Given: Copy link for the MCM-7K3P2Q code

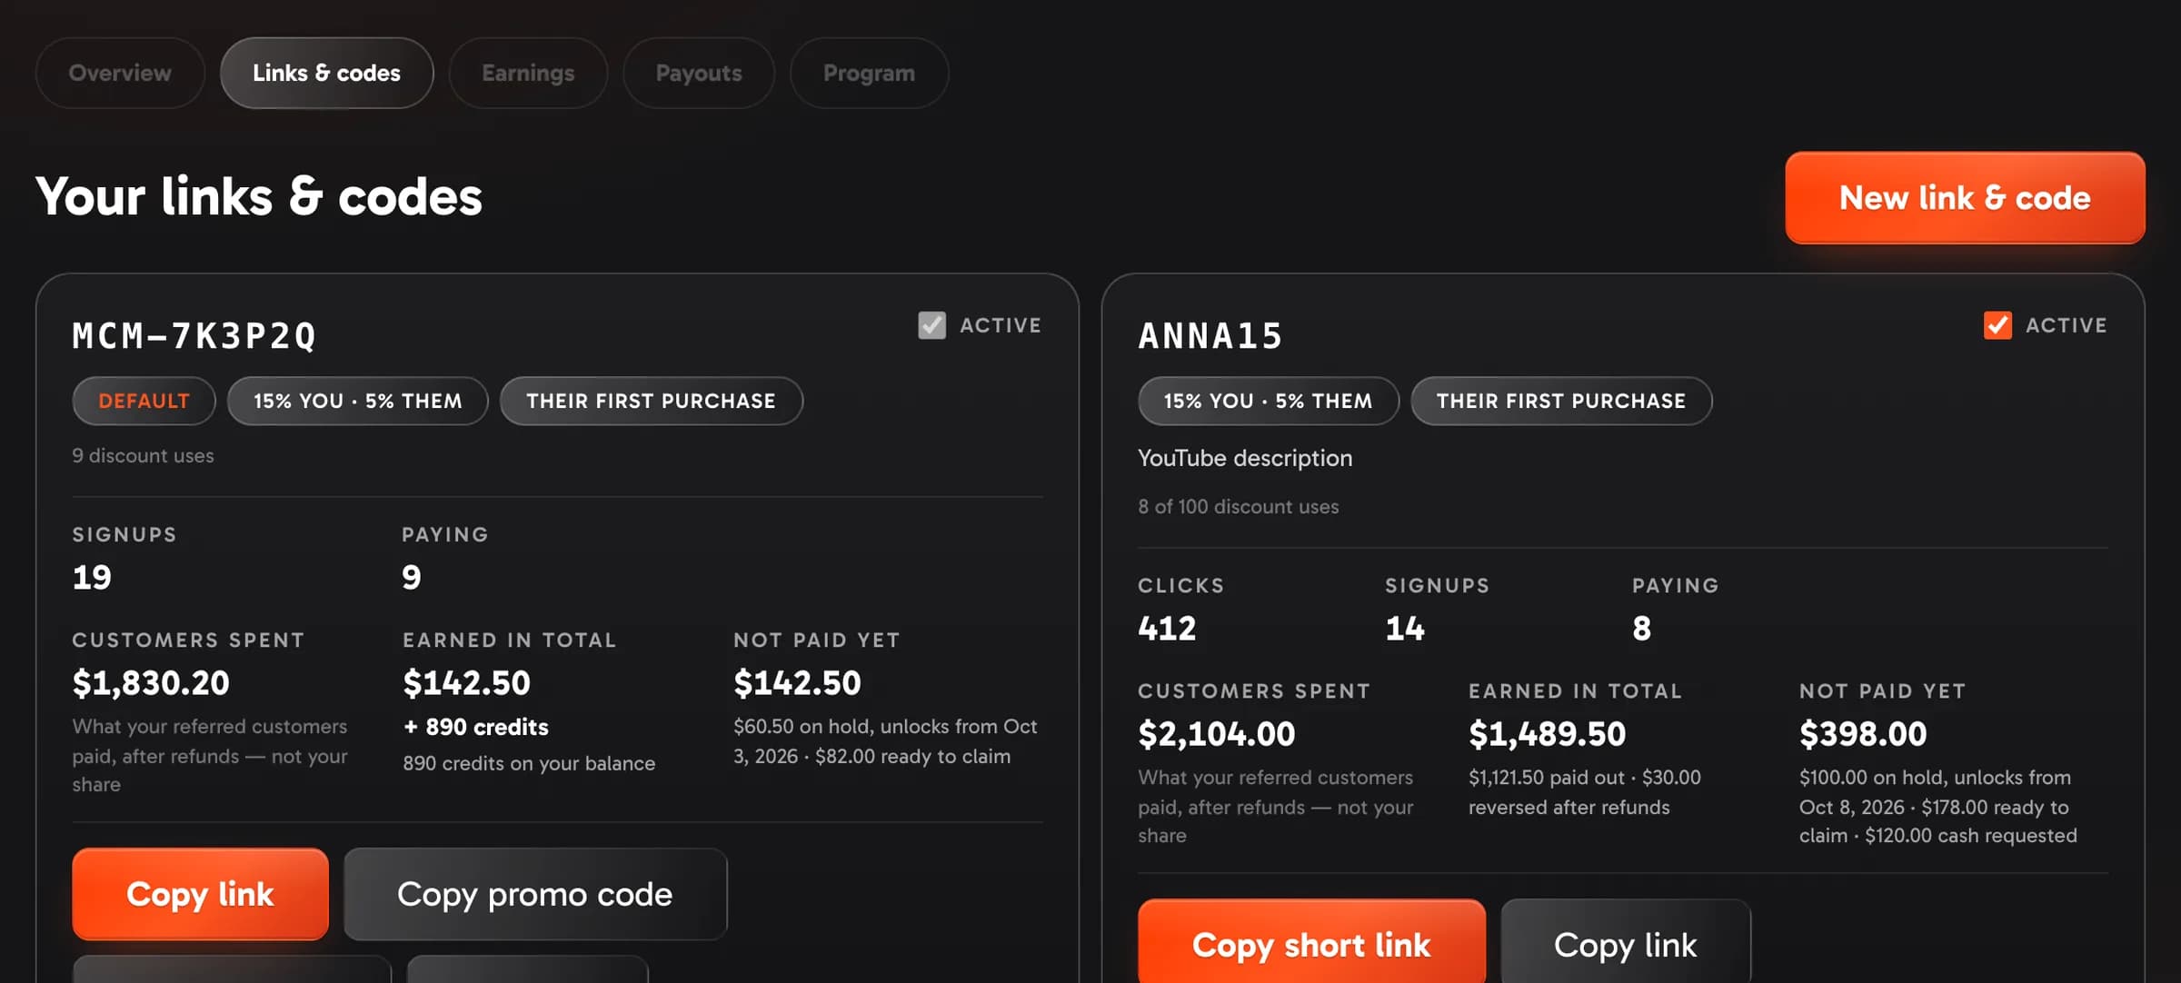Looking at the screenshot, I should (x=200, y=894).
